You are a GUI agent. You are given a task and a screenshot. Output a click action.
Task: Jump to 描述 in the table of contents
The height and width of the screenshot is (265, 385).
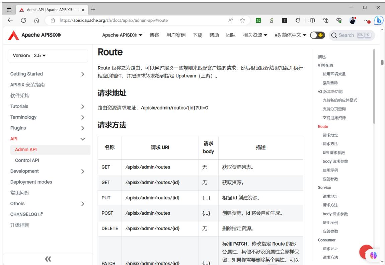pyautogui.click(x=322, y=57)
